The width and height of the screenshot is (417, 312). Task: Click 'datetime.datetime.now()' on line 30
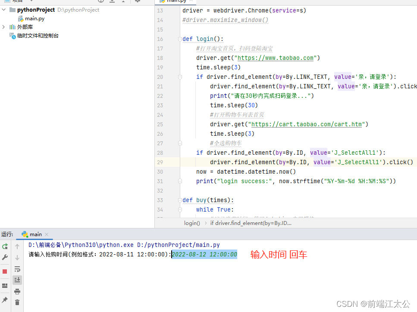pyautogui.click(x=256, y=172)
